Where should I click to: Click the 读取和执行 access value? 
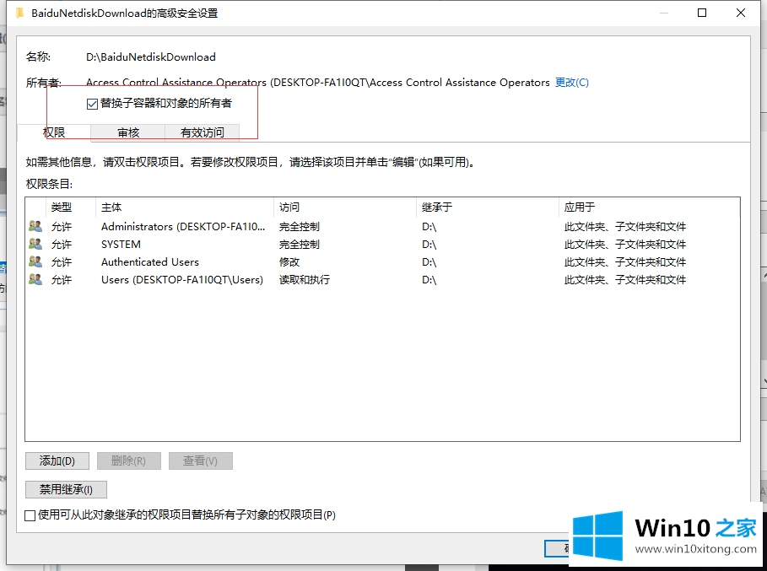[x=305, y=280]
